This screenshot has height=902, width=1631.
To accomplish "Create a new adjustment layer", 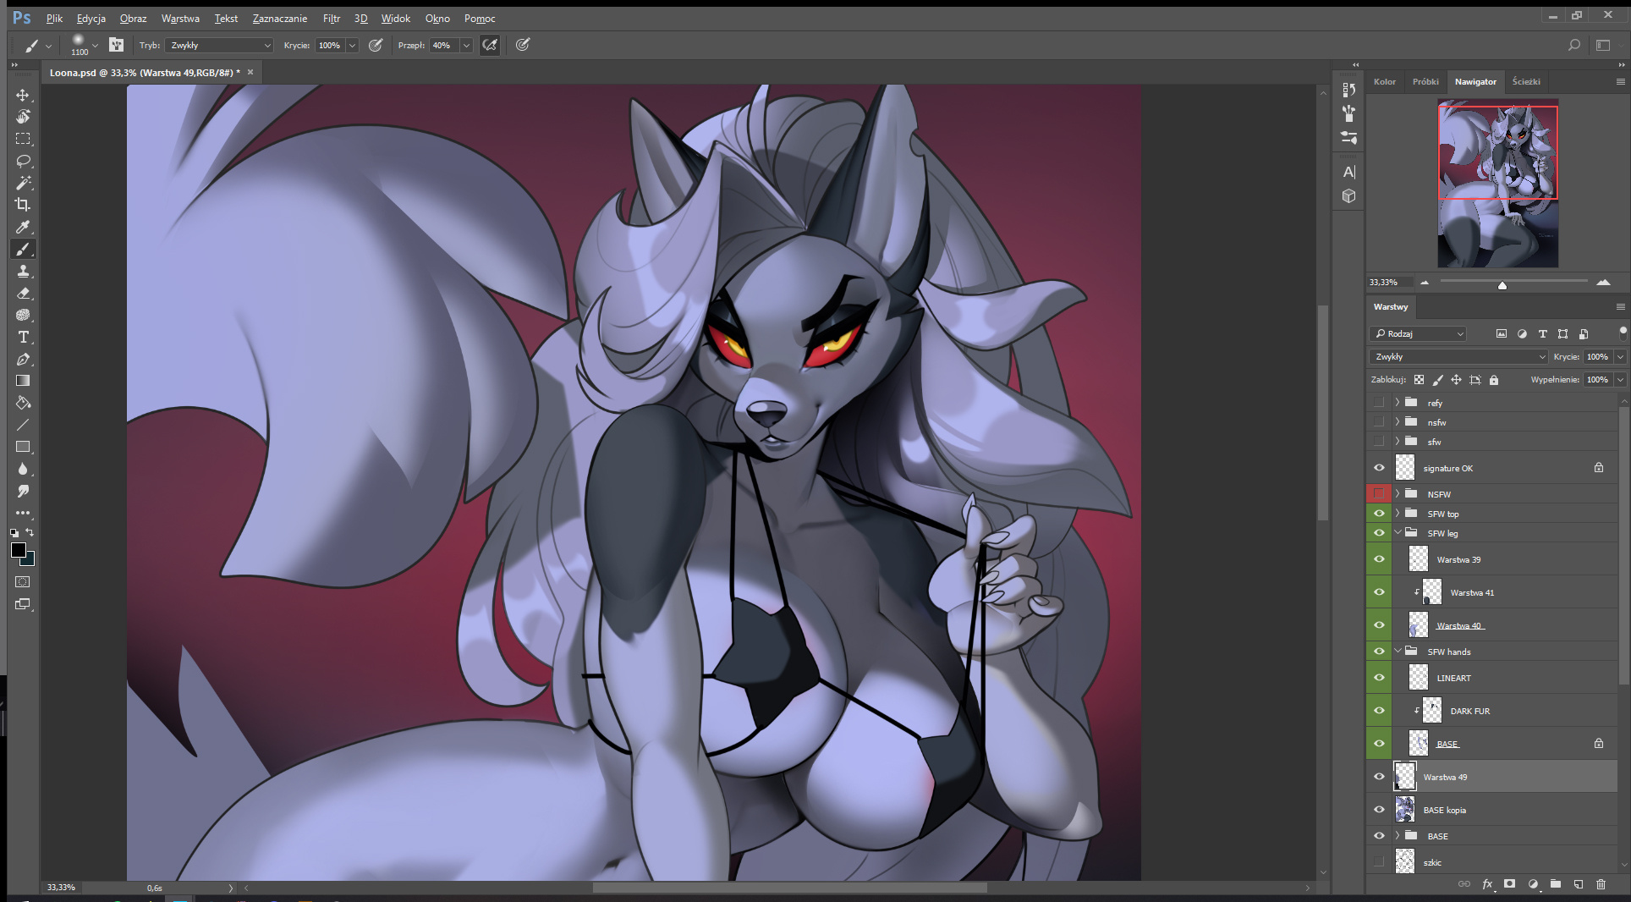I will pos(1533,884).
